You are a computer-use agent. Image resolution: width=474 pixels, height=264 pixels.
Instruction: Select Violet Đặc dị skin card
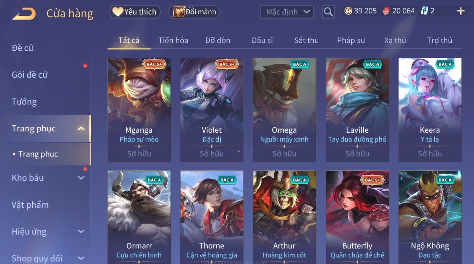point(212,110)
